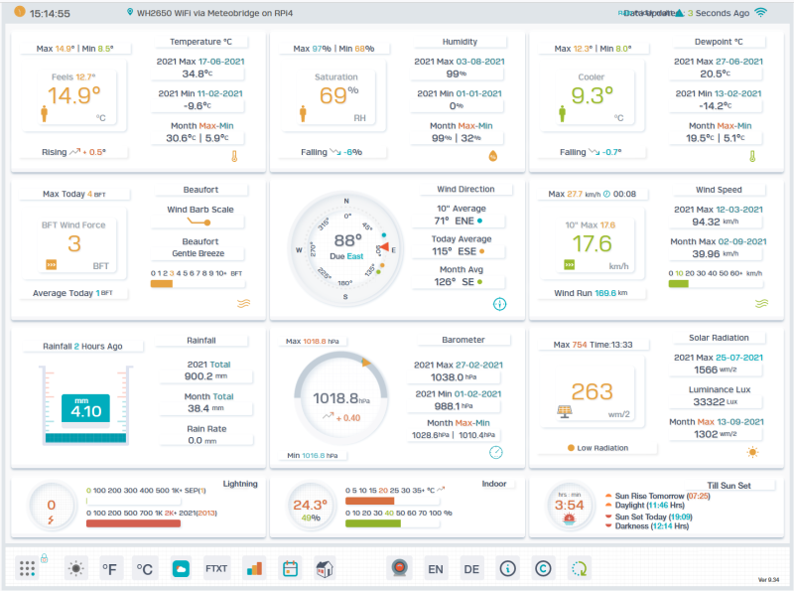The height and width of the screenshot is (591, 794).
Task: Click the green Wind Speed progress bar
Action: 679,284
